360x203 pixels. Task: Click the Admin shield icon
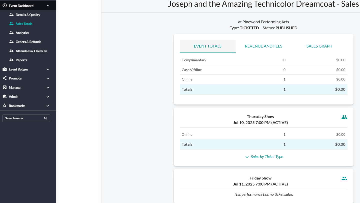[x=5, y=96]
